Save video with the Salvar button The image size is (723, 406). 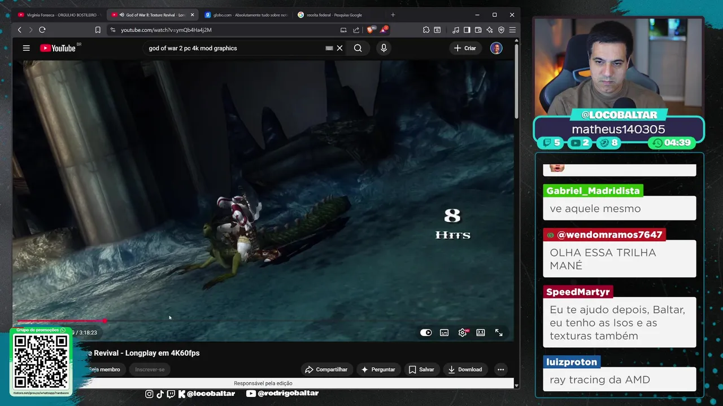pyautogui.click(x=421, y=369)
